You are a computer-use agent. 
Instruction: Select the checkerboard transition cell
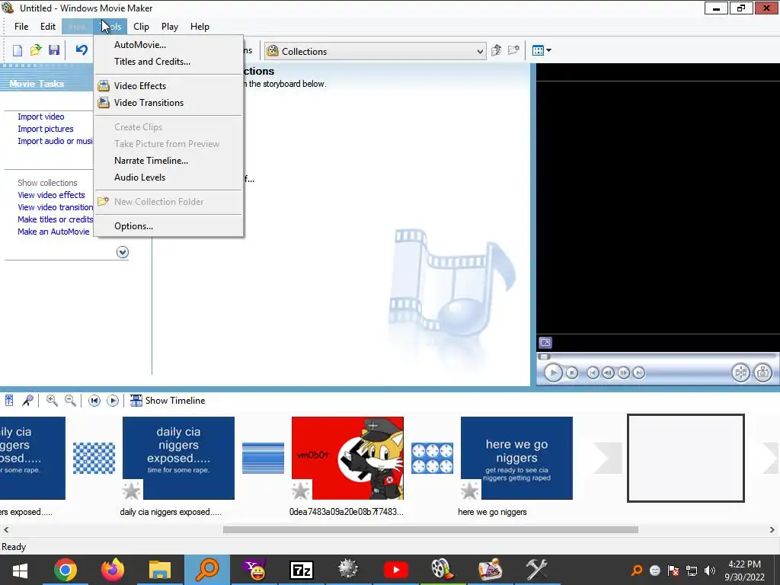click(94, 458)
